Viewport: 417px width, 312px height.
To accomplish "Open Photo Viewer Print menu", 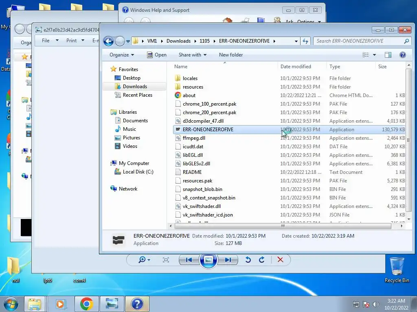I will pyautogui.click(x=75, y=41).
